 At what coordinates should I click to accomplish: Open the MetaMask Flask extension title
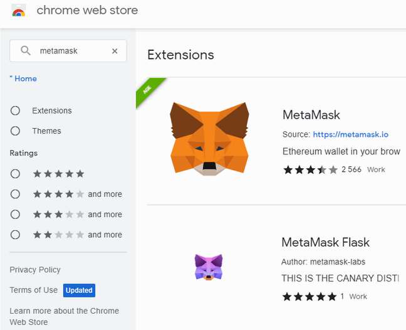[325, 242]
